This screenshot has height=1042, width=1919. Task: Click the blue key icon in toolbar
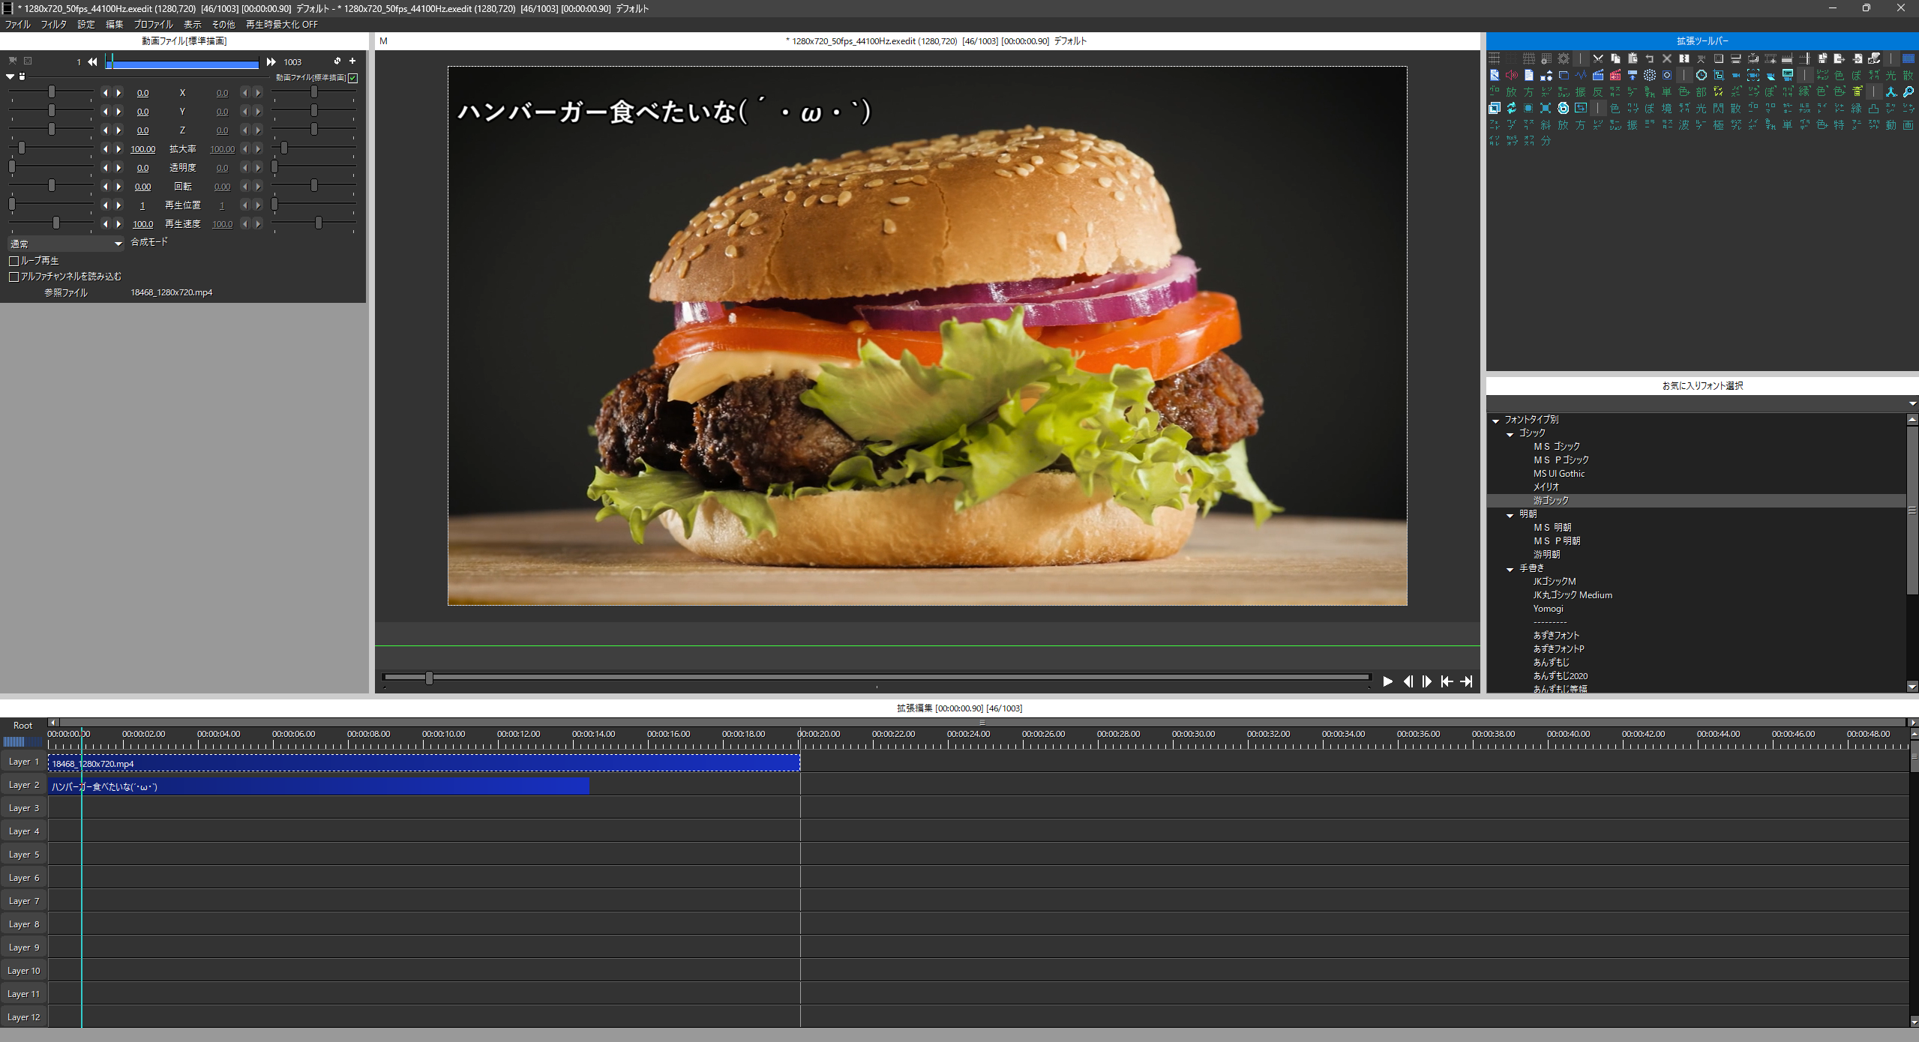(1909, 91)
